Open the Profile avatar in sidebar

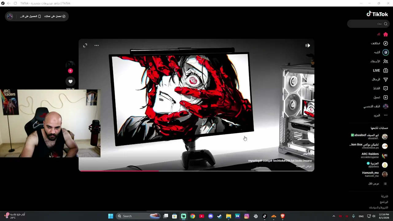pyautogui.click(x=386, y=107)
